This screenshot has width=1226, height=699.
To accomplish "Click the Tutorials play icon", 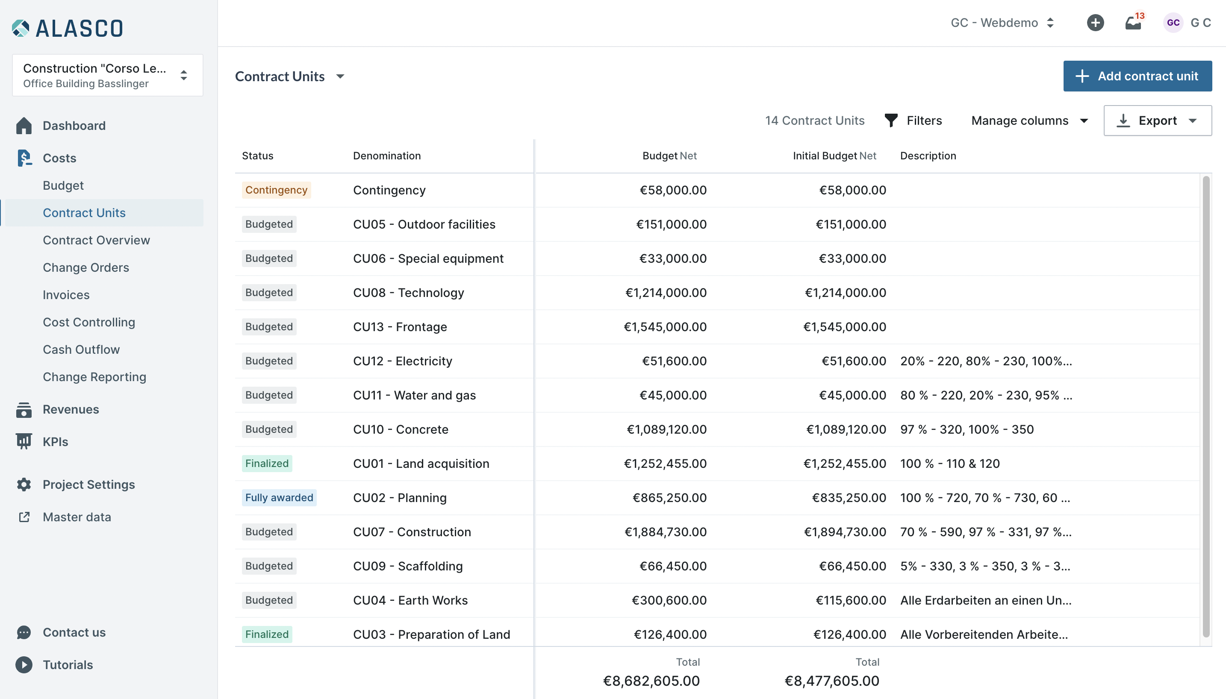I will tap(24, 665).
